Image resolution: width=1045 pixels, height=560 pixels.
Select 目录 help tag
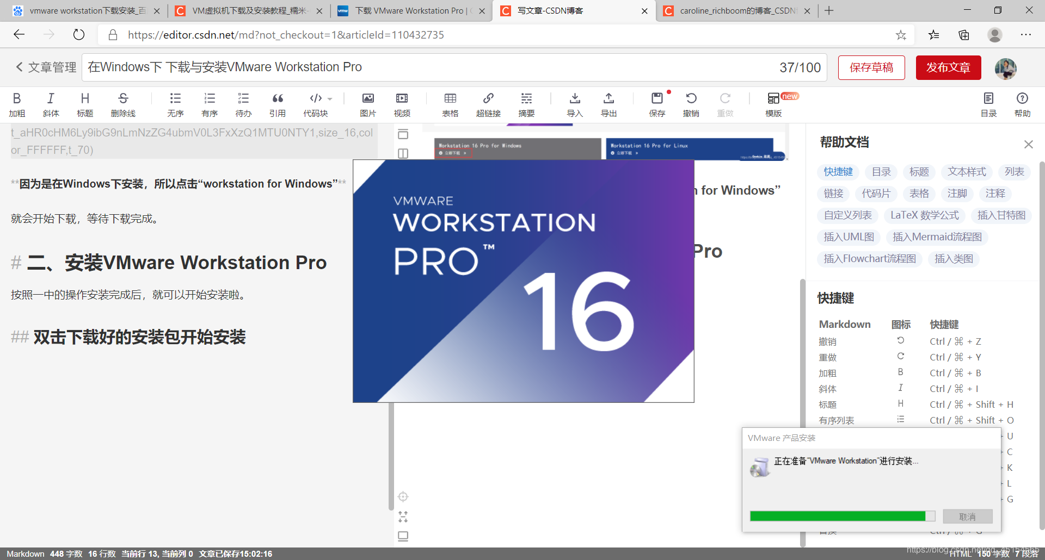[881, 172]
